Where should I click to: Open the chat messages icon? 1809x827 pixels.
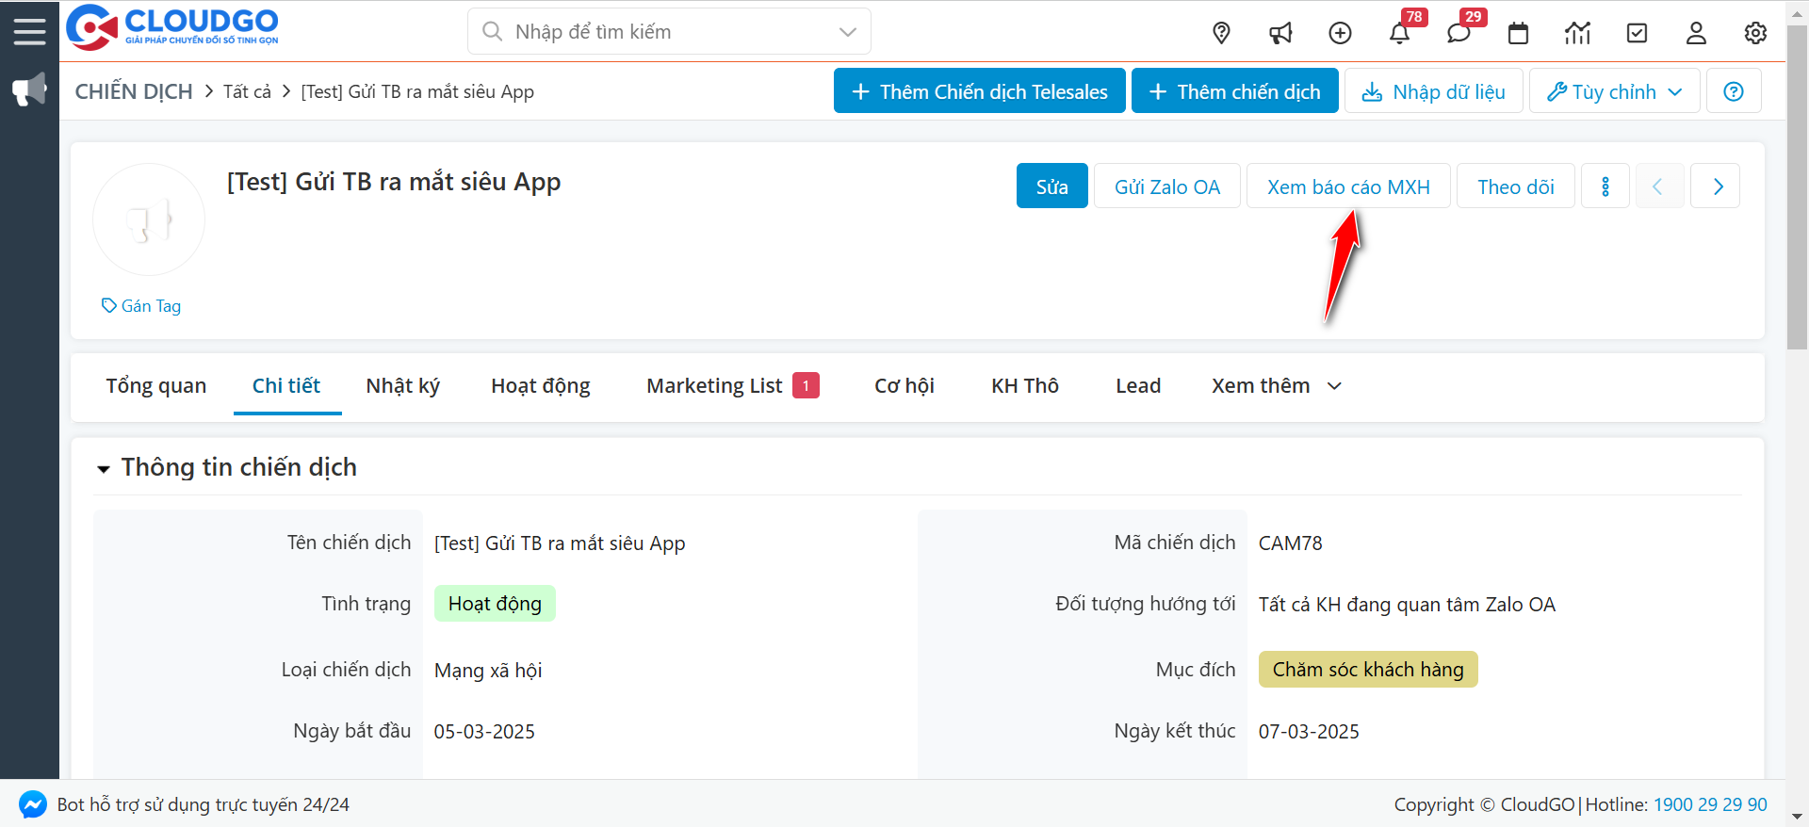(1459, 33)
